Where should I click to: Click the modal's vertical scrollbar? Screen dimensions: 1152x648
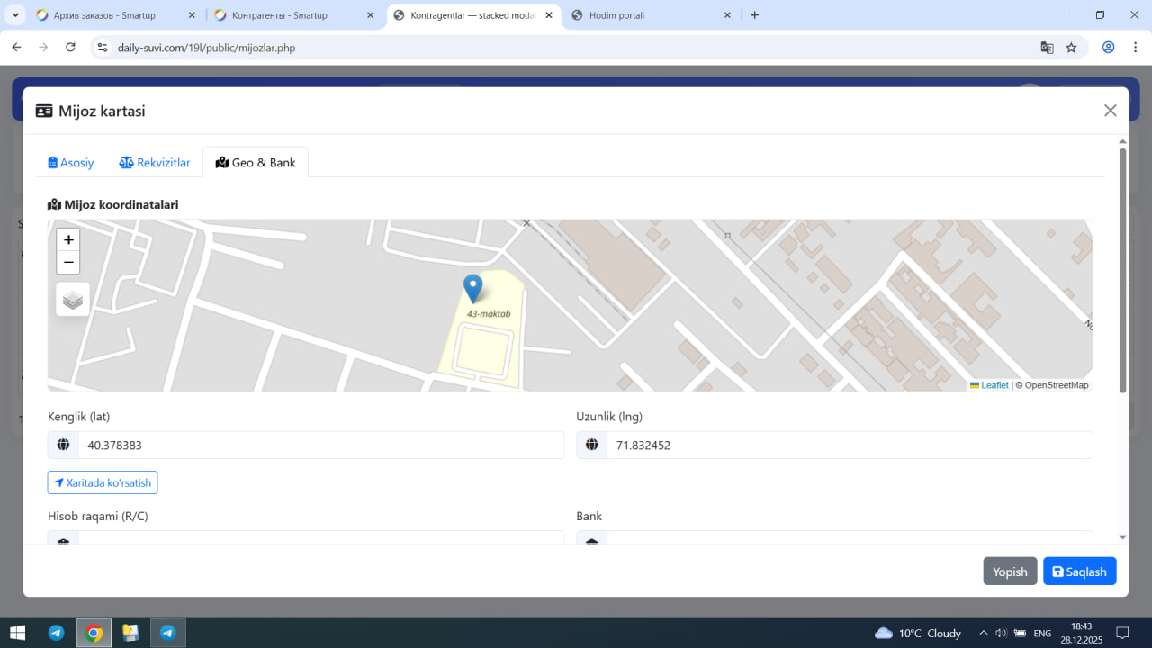point(1122,270)
